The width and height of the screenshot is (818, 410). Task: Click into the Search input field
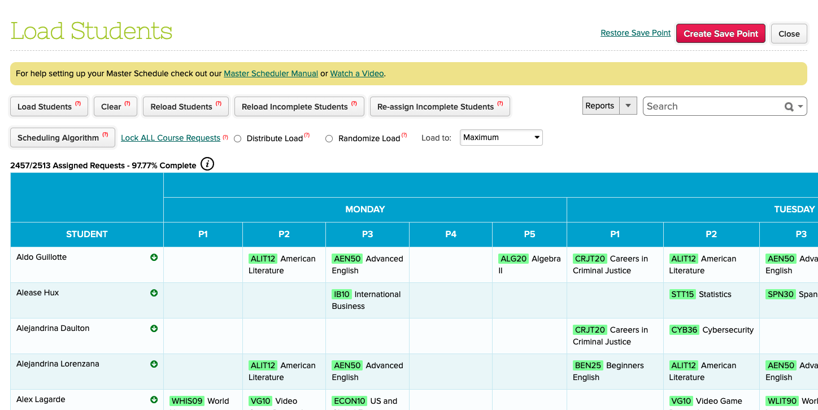point(712,106)
